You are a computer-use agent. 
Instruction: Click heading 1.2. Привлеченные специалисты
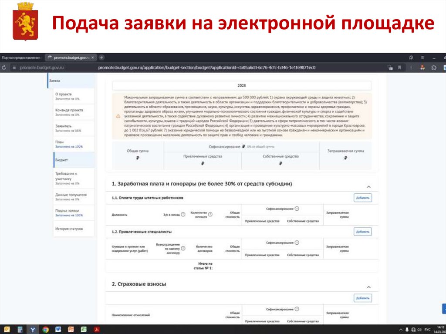click(142, 232)
